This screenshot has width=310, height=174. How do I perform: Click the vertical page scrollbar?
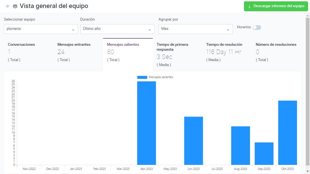[x=308, y=90]
